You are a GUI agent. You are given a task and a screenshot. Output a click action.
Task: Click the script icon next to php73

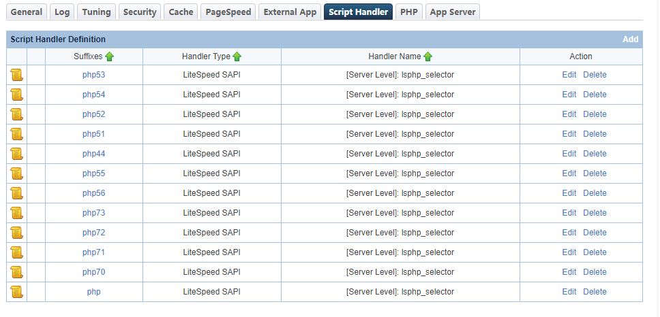[17, 213]
